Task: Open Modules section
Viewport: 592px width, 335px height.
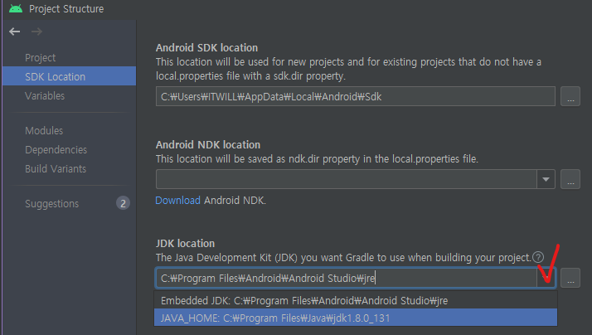Action: pos(44,131)
